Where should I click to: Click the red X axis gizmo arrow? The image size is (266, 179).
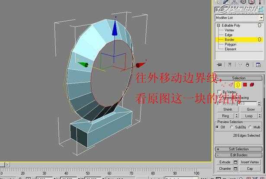point(141,64)
